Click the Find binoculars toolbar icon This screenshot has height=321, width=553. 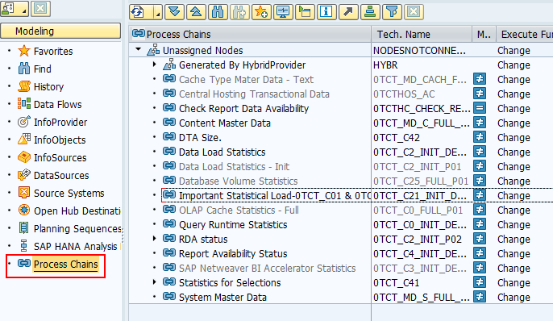[218, 12]
